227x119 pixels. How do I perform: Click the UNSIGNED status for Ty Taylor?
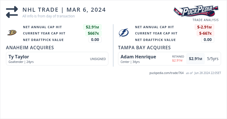[98, 59]
